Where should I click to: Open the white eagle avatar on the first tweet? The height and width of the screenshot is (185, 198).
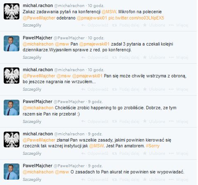[x=12, y=12]
